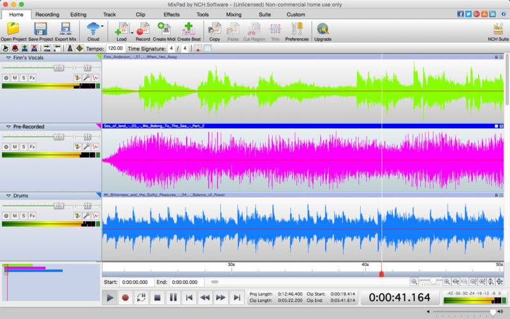Click the Create Midi icon
This screenshot has width=510, height=319.
click(164, 29)
